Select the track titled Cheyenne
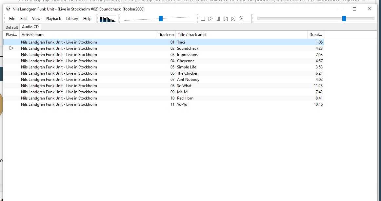381x201 pixels. tap(186, 61)
